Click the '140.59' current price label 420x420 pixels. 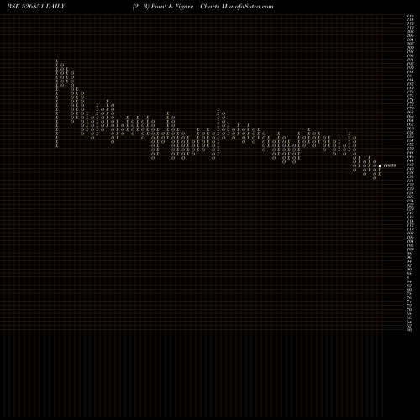(390, 165)
